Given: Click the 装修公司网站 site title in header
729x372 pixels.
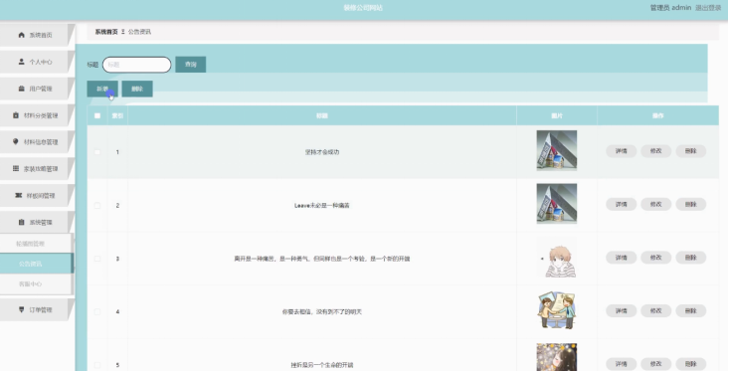Looking at the screenshot, I should pyautogui.click(x=363, y=8).
